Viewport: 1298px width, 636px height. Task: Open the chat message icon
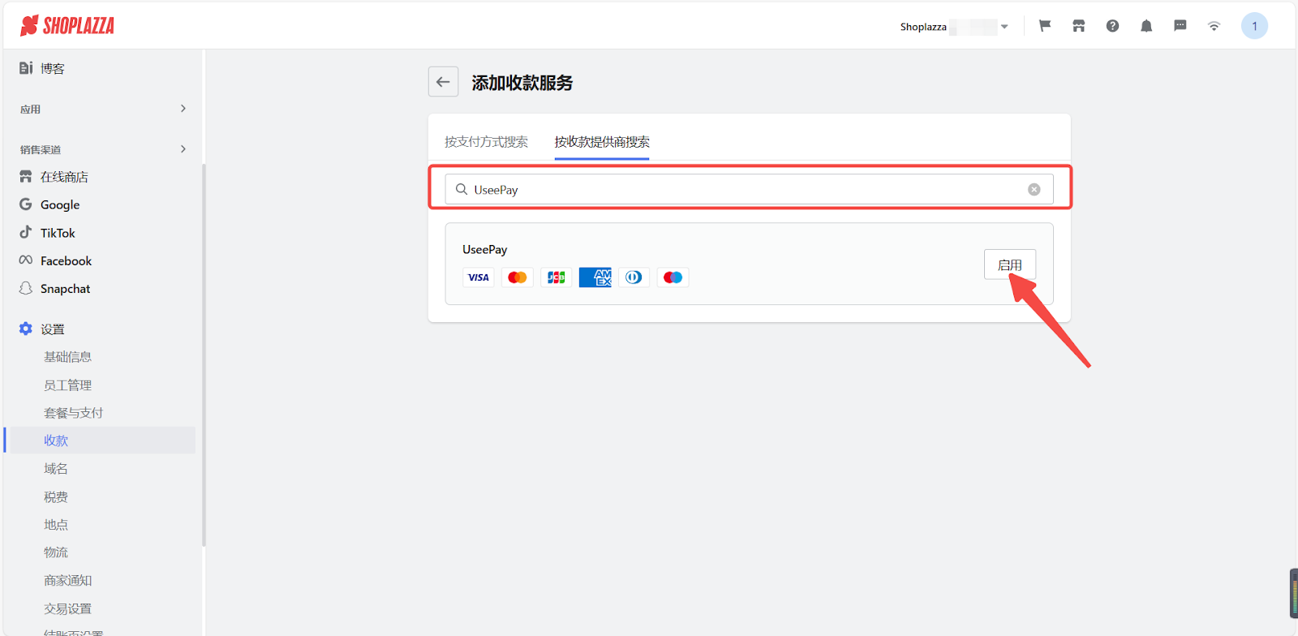tap(1180, 26)
